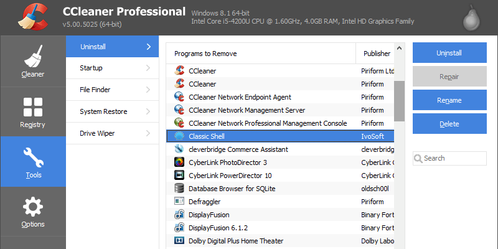Select the Classic Shell entry
This screenshot has height=249, width=498.
pos(280,136)
